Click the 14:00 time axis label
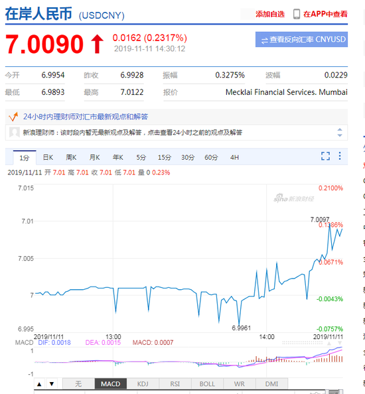365x394 pixels. [x=267, y=337]
